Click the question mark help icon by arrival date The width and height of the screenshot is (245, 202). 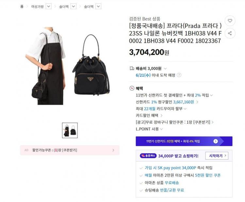179,75
